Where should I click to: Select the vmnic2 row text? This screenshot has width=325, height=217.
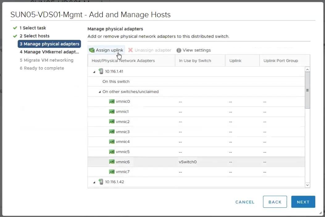[x=123, y=122]
